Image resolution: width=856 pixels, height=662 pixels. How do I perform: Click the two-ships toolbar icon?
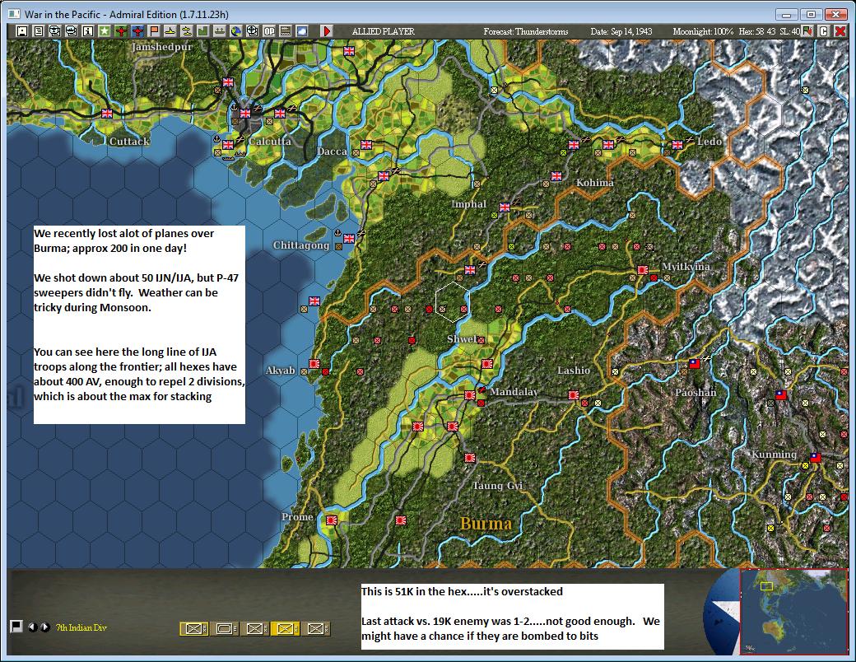(186, 31)
